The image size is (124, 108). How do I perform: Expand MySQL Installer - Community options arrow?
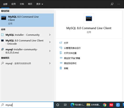coord(50,35)
